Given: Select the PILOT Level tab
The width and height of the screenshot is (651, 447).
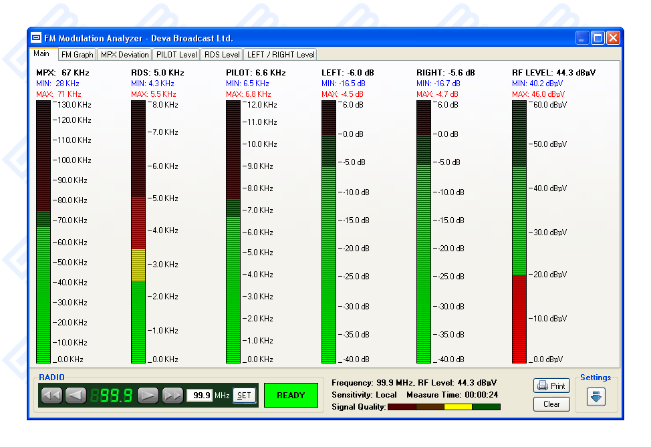Looking at the screenshot, I should (176, 55).
